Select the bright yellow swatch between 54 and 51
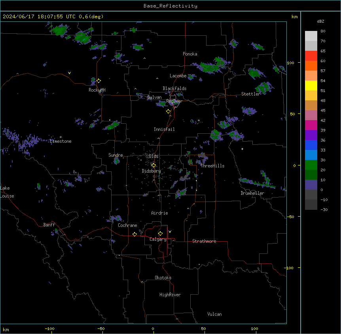The height and width of the screenshot is (334, 341). pyautogui.click(x=311, y=85)
